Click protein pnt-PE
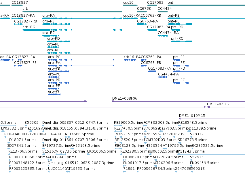245x173 pixels. tap(179, 63)
